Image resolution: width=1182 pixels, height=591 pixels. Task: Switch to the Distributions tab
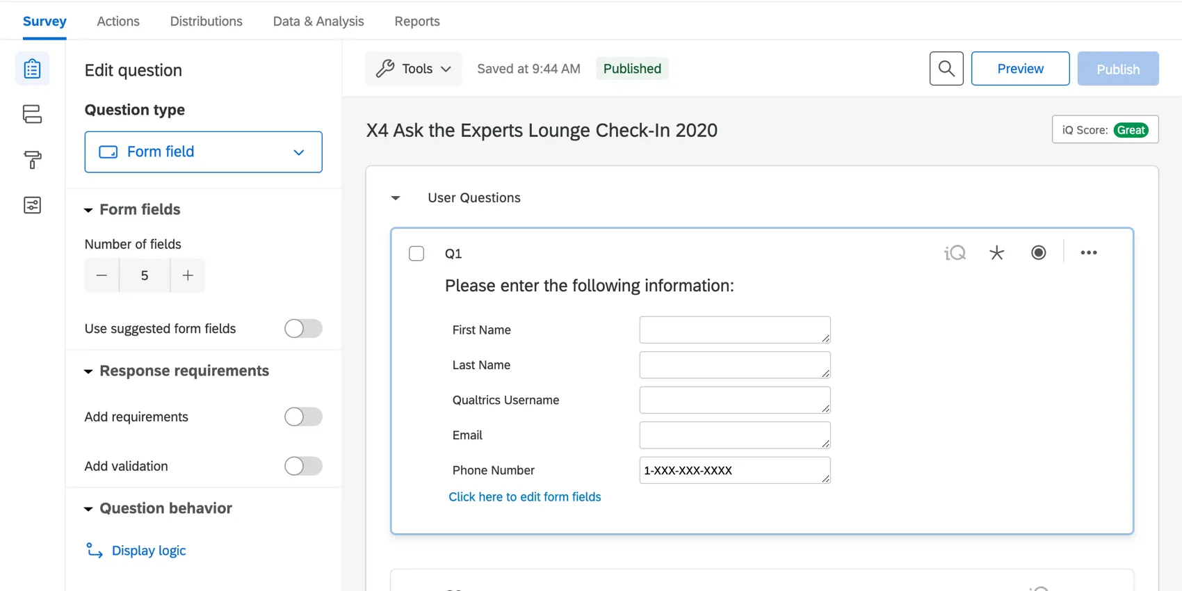coord(206,21)
